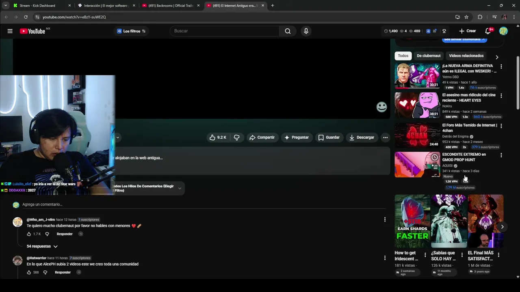This screenshot has width=520, height=292.
Task: Open the EARN SHARDS FASTER short thumbnail
Action: coord(412,221)
